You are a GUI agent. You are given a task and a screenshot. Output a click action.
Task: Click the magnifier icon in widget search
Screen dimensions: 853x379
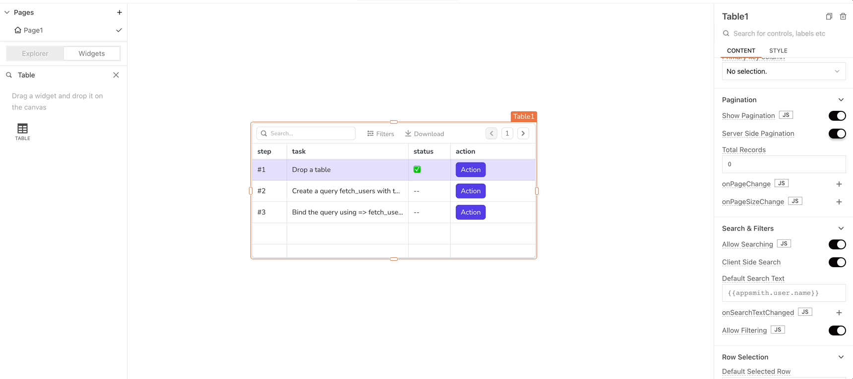coord(9,75)
